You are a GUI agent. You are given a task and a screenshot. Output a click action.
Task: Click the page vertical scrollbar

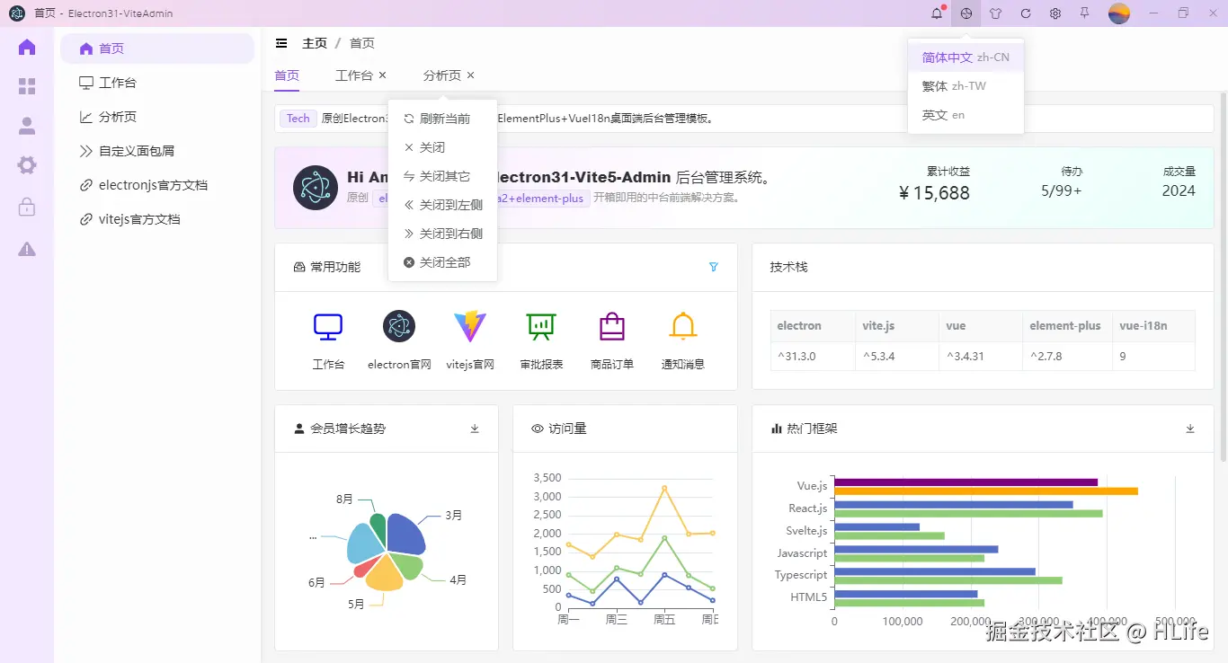coord(1223,278)
